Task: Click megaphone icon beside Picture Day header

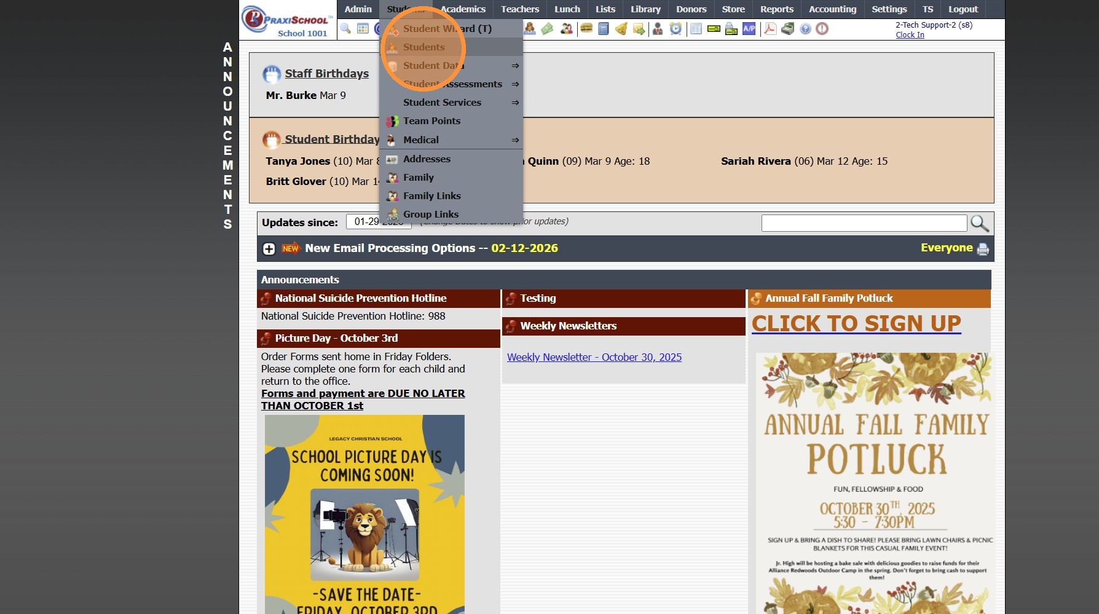Action: click(266, 339)
